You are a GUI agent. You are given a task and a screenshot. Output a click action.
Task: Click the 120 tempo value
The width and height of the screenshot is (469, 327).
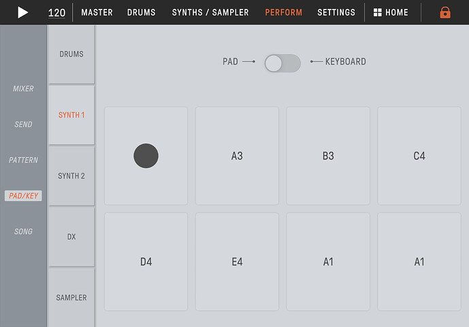coord(56,13)
